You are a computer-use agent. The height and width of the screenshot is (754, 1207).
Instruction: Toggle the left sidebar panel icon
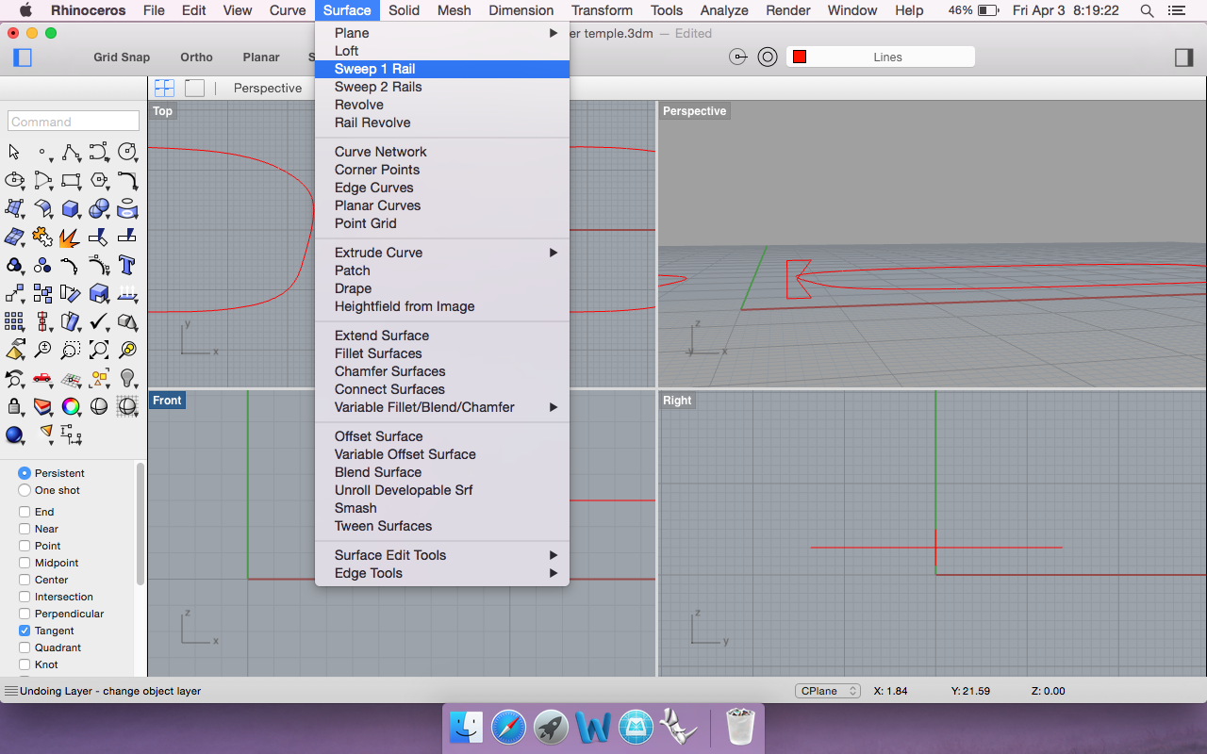click(x=23, y=57)
